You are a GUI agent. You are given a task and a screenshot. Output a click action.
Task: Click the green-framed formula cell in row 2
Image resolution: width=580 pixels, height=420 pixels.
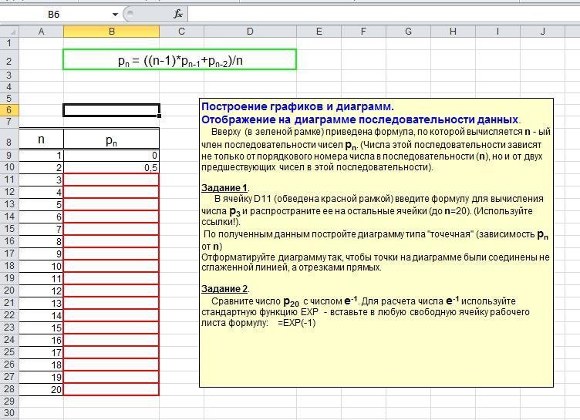[x=180, y=60]
